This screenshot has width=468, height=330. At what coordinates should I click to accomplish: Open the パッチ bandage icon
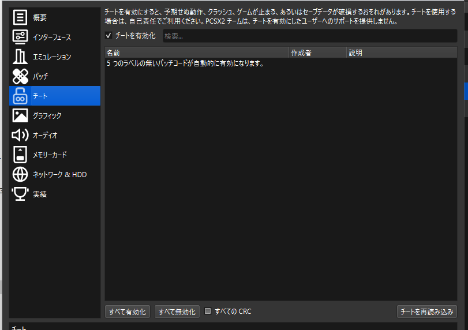(x=20, y=76)
